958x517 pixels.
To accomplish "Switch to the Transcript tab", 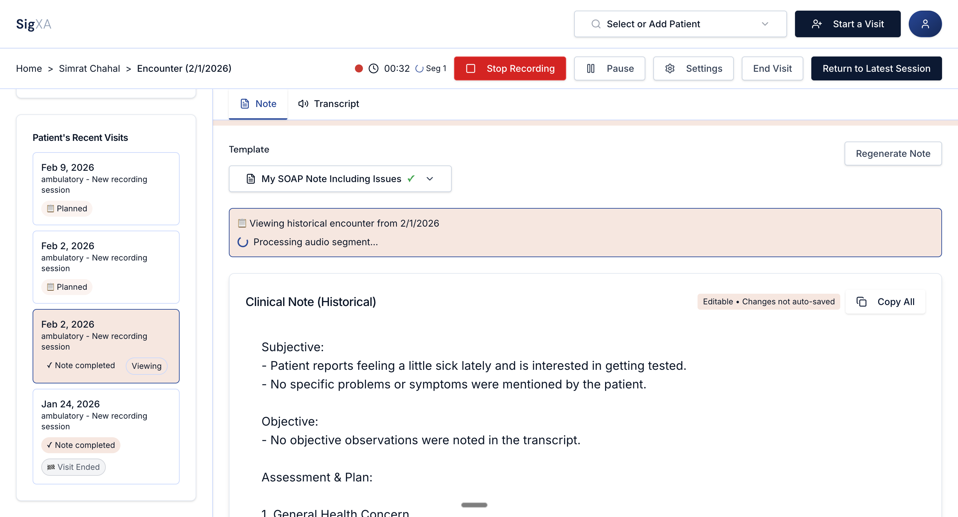I will click(x=328, y=104).
